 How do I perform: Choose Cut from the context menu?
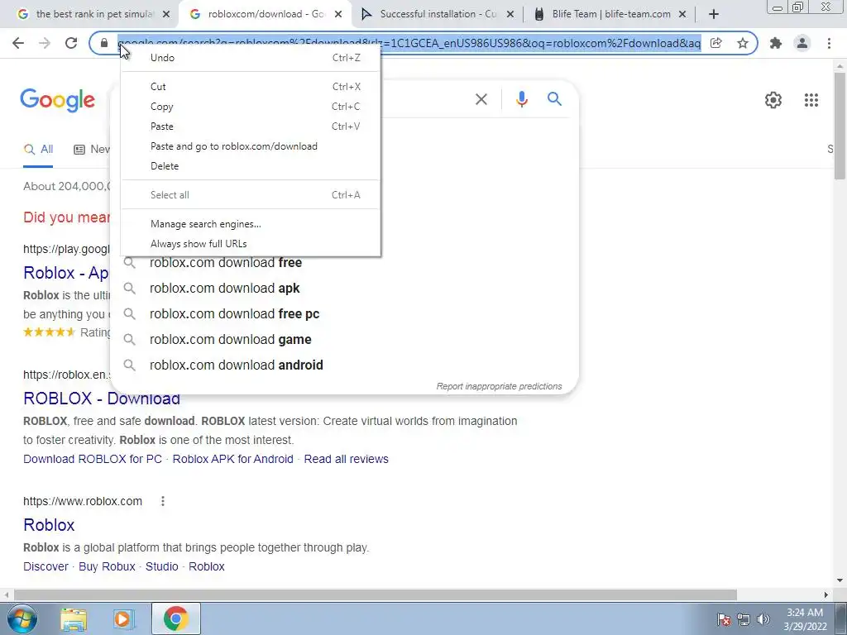point(251,86)
